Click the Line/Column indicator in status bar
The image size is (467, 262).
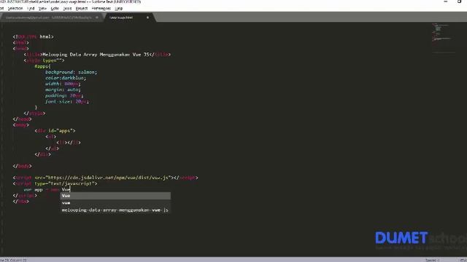coord(13,260)
